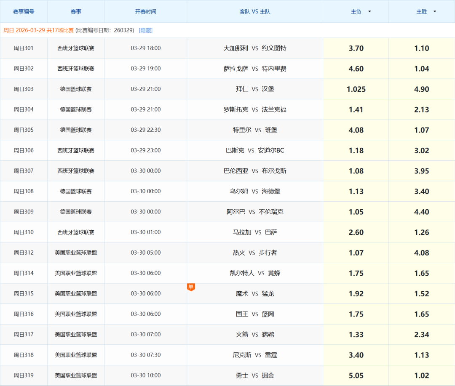The image size is (455, 386).
Task: Click the match number 周日310
Action: pos(24,232)
